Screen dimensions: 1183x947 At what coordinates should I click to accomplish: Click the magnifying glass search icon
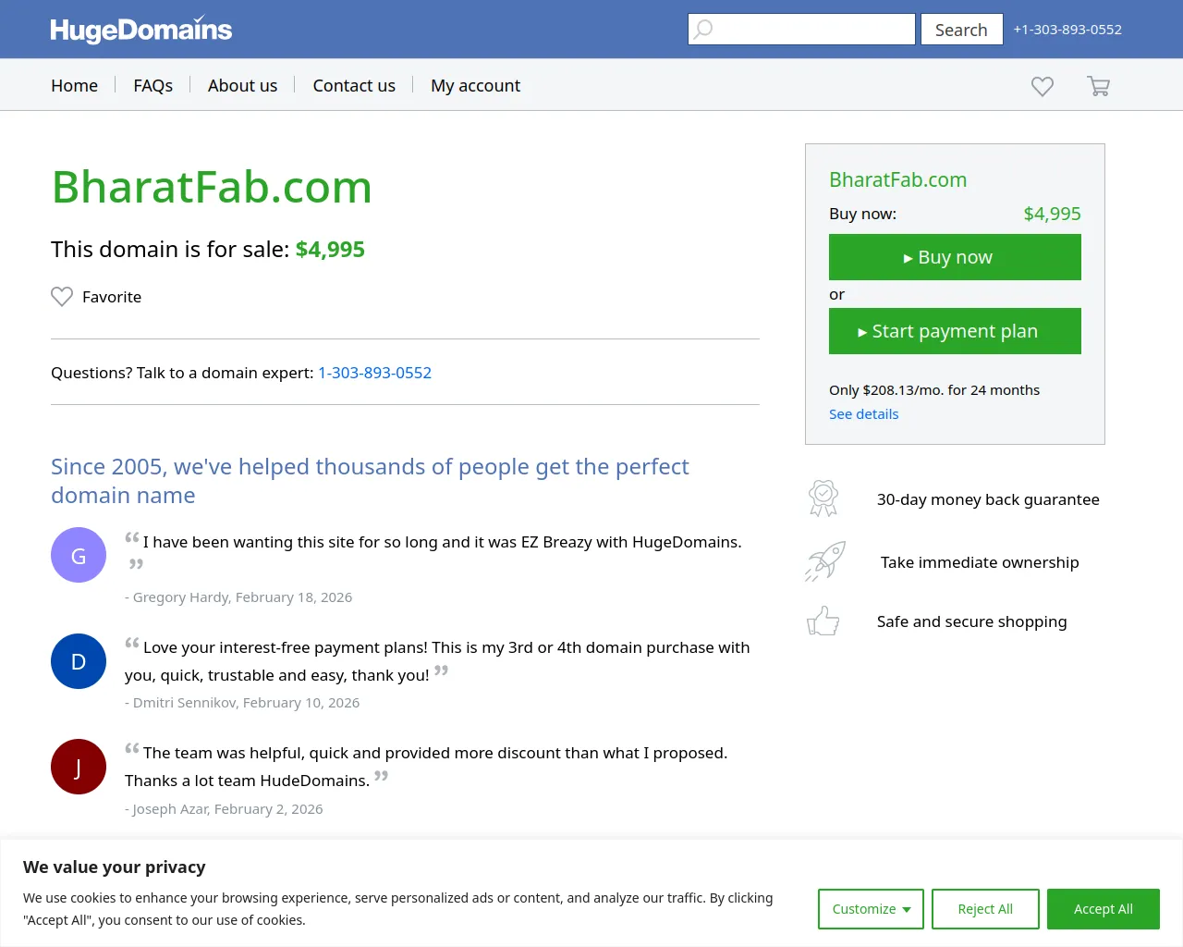(703, 29)
